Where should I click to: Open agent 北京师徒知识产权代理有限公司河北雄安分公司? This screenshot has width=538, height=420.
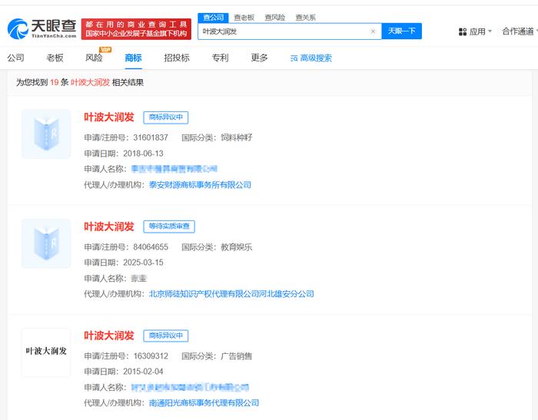pyautogui.click(x=231, y=294)
